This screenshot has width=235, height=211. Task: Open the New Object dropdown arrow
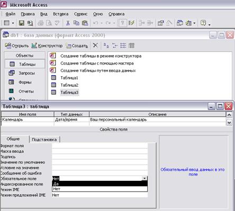(x=194, y=23)
